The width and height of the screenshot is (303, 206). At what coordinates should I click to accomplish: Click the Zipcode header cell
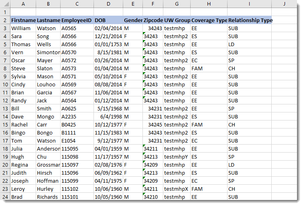pos(153,20)
